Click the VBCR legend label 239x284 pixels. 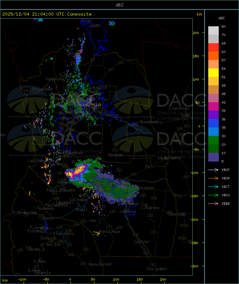click(x=225, y=178)
